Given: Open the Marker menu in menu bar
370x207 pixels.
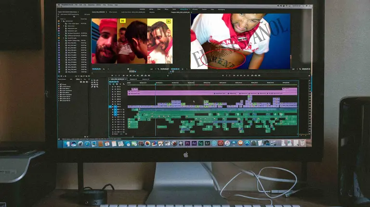Looking at the screenshot, I should click(x=98, y=5).
